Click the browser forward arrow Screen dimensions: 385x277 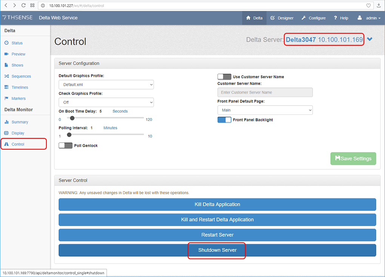point(14,5)
